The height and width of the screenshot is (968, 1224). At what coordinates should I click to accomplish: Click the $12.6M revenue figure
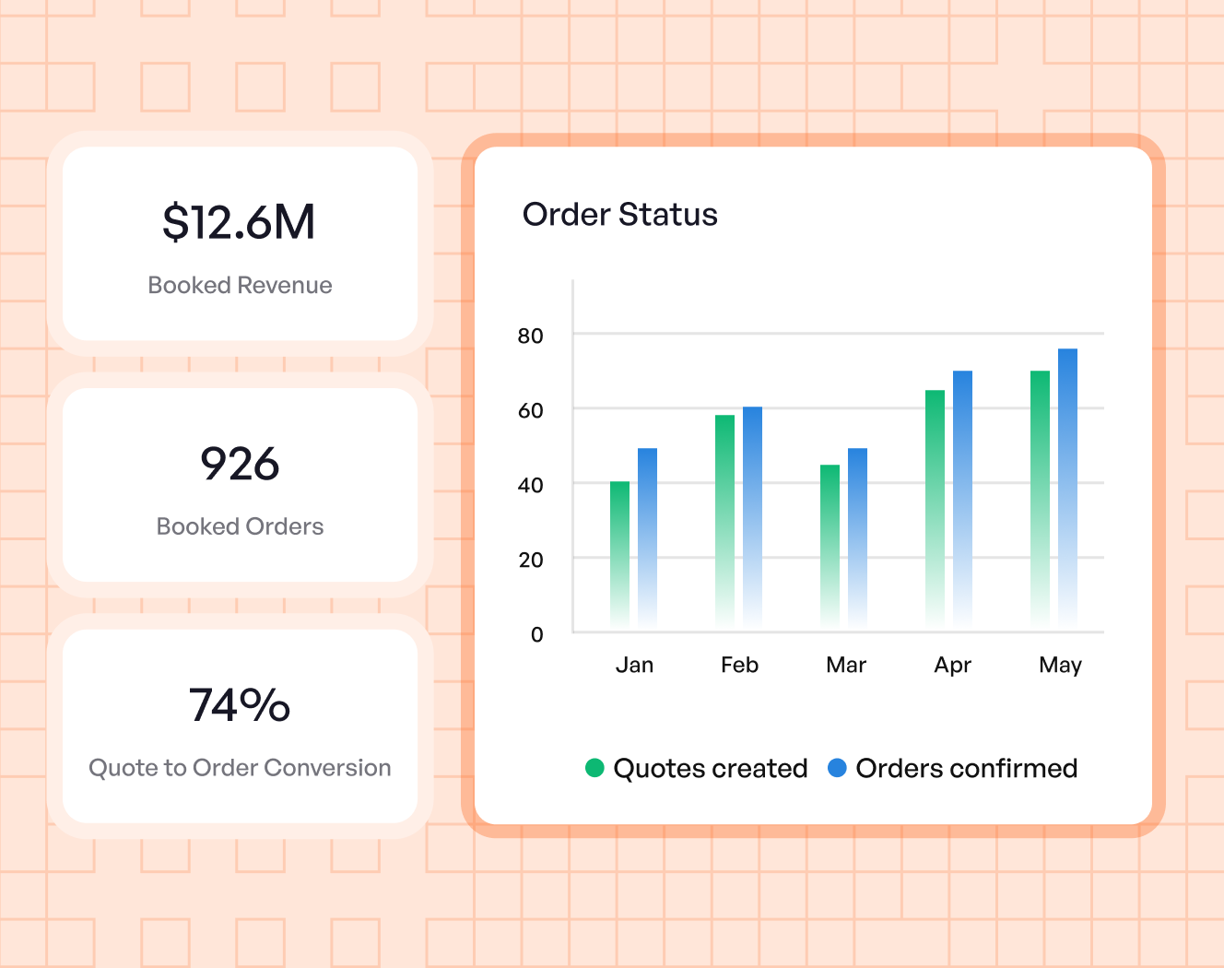(240, 222)
